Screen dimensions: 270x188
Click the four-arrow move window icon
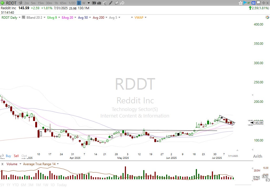(x=263, y=3)
